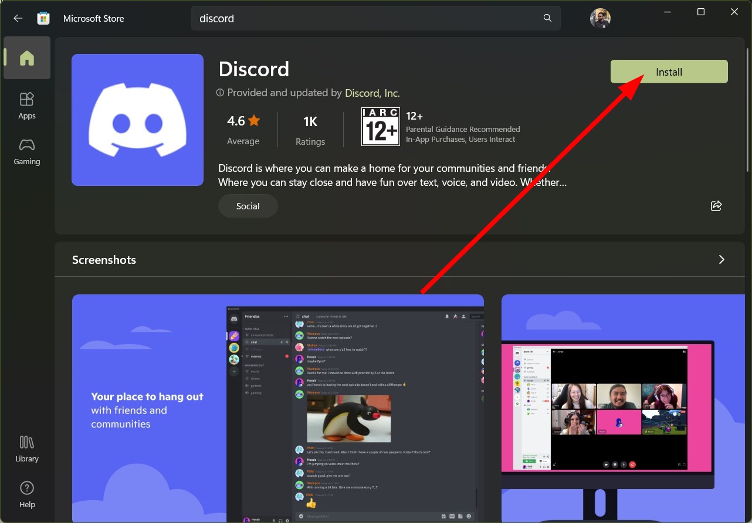The image size is (752, 523).
Task: Install the Discord app
Action: (669, 72)
